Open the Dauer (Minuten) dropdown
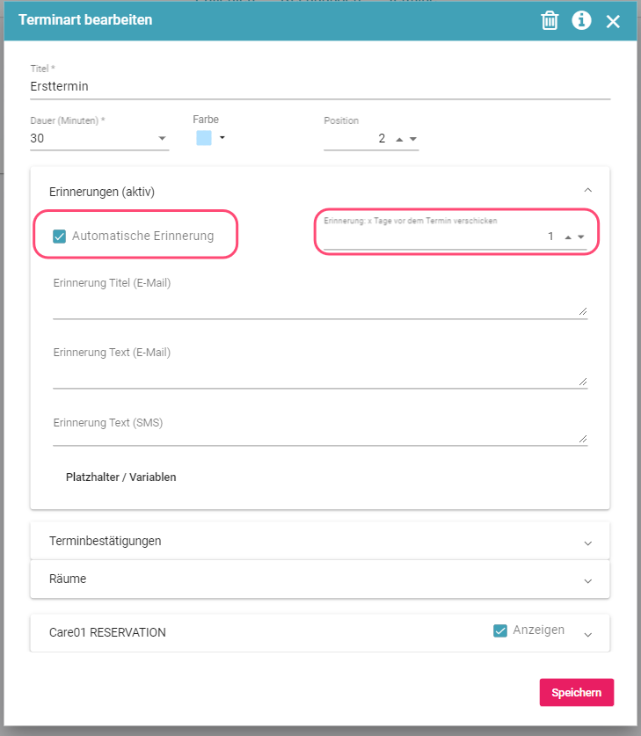 162,139
